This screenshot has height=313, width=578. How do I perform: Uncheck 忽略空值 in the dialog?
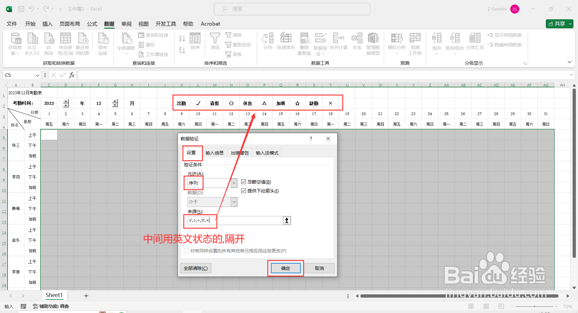pyautogui.click(x=244, y=182)
